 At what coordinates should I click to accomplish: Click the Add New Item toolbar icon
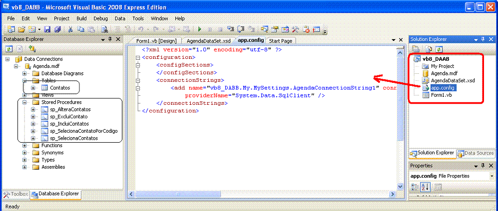[x=32, y=29]
